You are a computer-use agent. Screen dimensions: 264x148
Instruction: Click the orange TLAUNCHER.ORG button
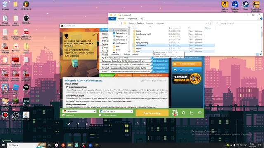(x=187, y=64)
